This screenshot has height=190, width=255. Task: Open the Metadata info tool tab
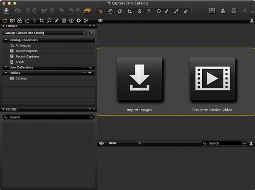pos(71,21)
